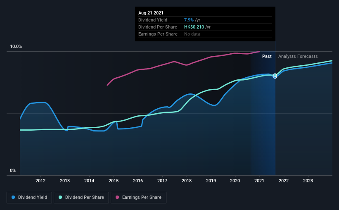The image size is (339, 210).
Task: Select the 2016 x-axis label
Action: [x=138, y=181]
